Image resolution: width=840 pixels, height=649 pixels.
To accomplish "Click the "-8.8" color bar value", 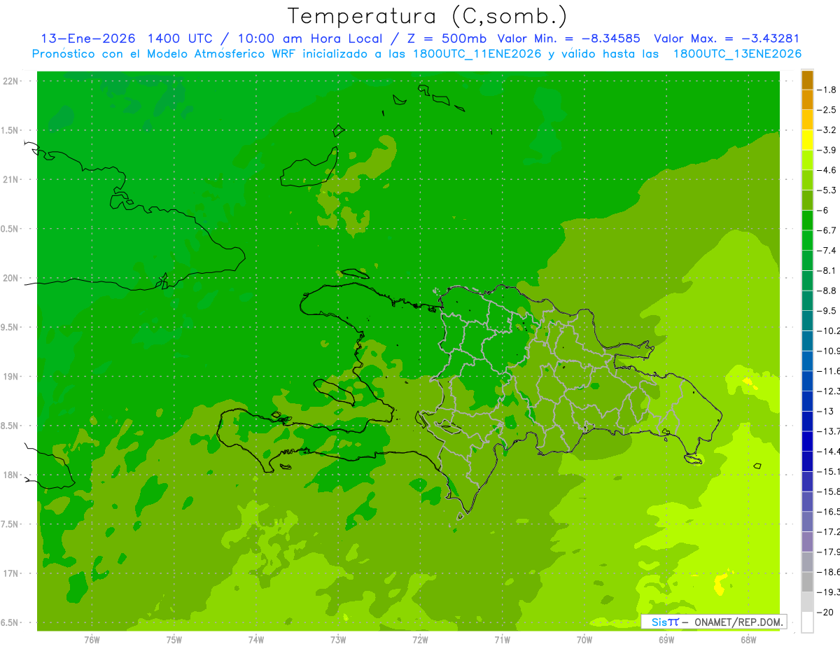I will [x=827, y=291].
